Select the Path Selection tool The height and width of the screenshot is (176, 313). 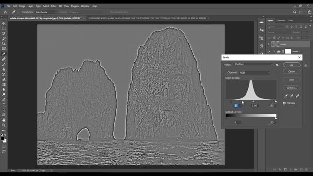pos(4,110)
